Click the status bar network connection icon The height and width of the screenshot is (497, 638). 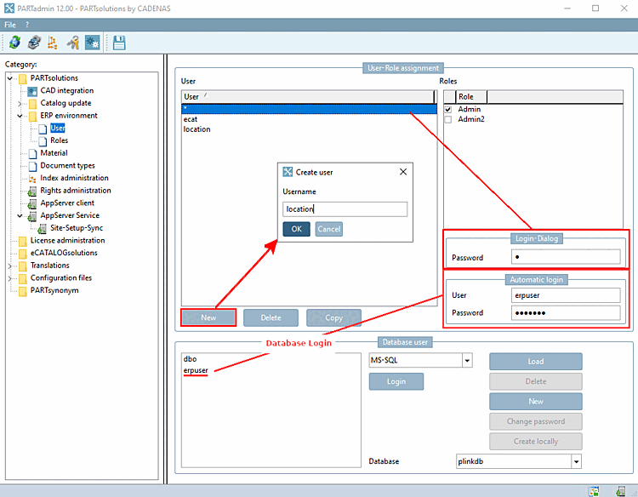[594, 491]
